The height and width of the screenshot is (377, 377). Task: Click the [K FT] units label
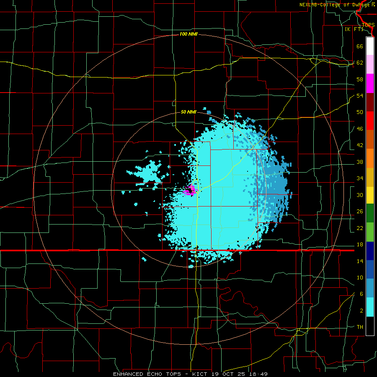[x=354, y=29]
